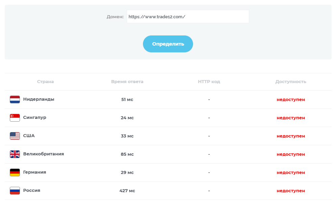Click the United Kingdom flag icon

click(15, 154)
